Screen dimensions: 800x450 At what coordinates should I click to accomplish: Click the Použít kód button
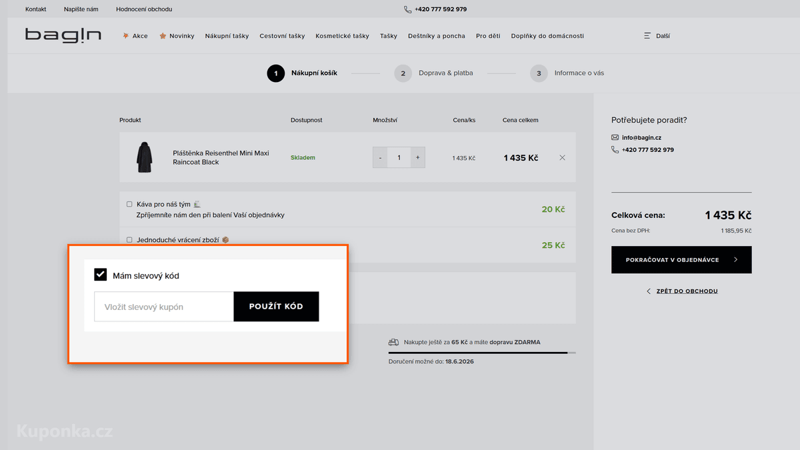(x=276, y=307)
